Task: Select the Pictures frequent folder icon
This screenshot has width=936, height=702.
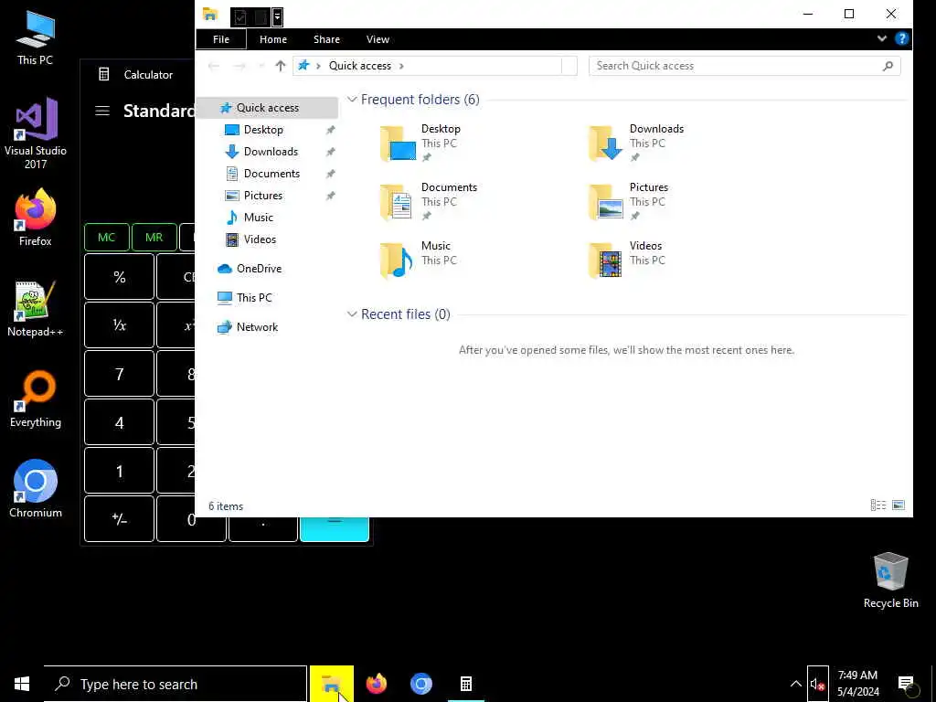Action: (x=606, y=202)
